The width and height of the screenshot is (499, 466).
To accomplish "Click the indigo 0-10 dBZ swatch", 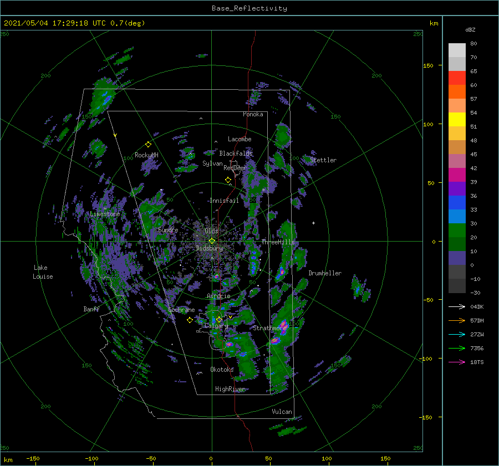I will point(457,258).
